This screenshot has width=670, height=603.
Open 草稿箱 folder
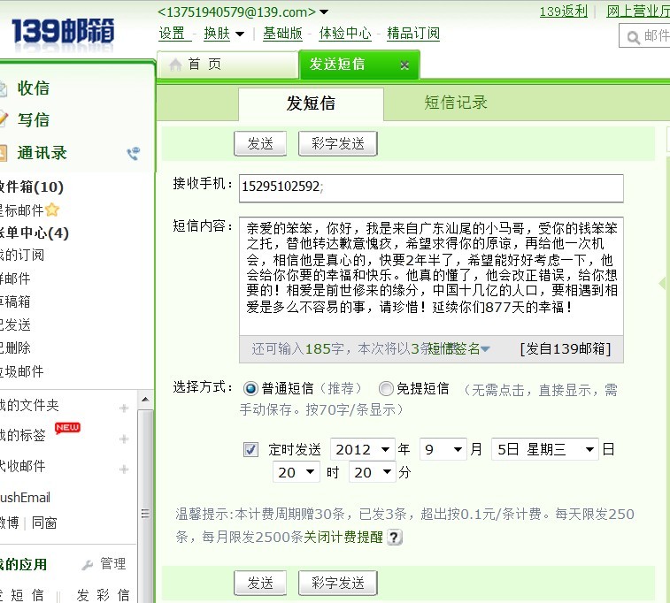pyautogui.click(x=15, y=301)
